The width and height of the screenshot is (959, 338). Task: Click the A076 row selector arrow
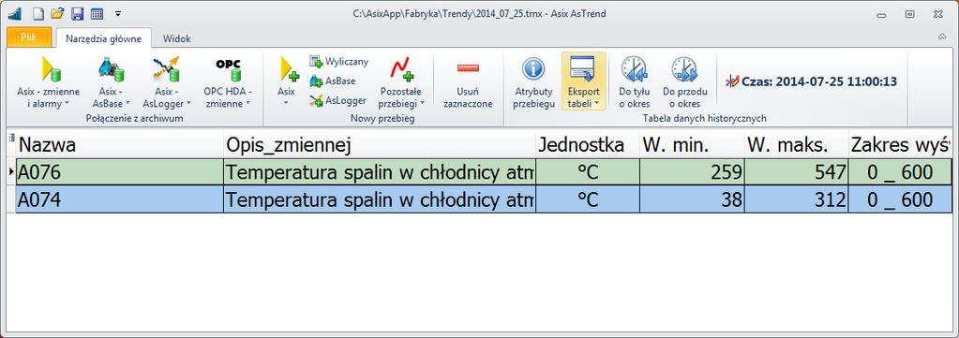pyautogui.click(x=11, y=172)
